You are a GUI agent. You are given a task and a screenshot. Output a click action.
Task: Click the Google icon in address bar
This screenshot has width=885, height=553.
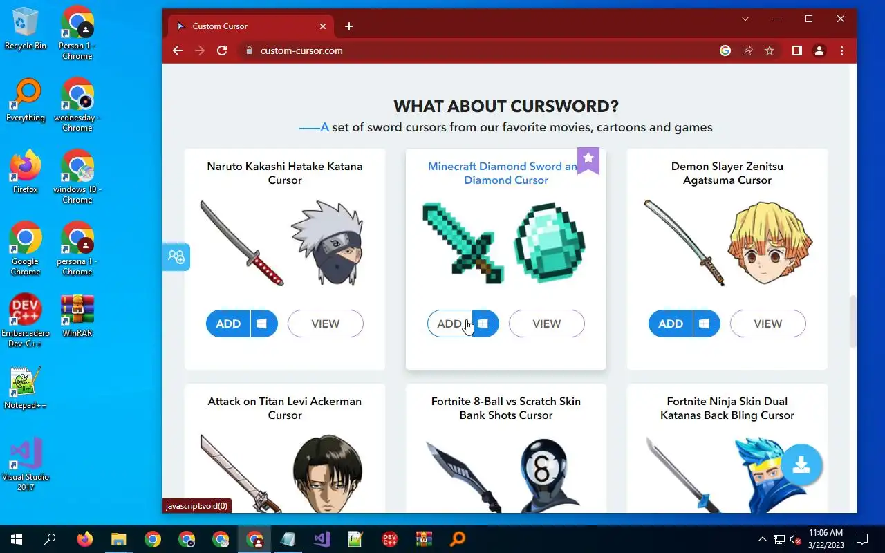pos(725,50)
